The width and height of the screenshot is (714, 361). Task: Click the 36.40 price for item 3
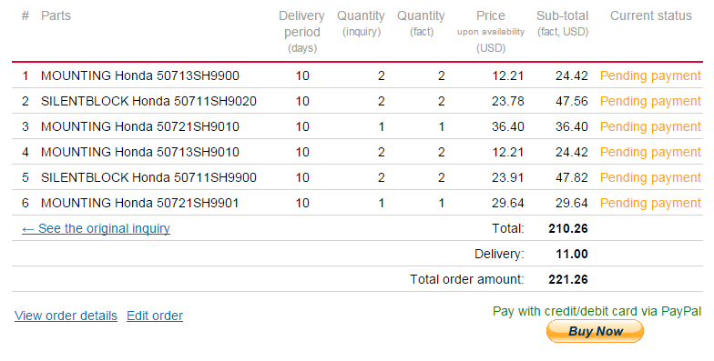click(508, 126)
